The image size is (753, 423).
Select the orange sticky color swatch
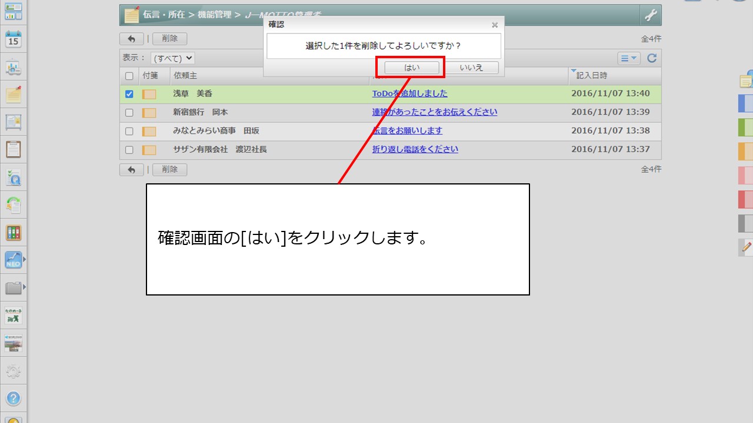(746, 152)
